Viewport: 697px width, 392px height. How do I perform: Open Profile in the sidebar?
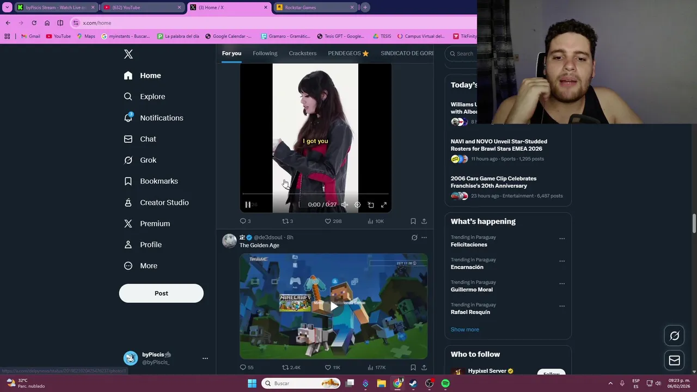(x=143, y=245)
